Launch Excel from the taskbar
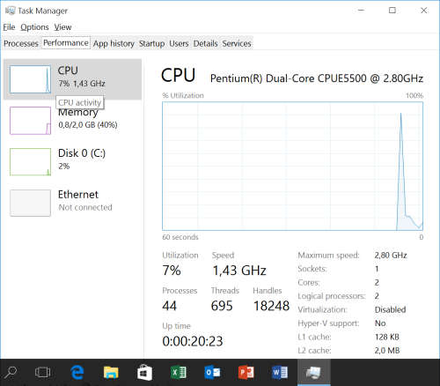 tap(179, 373)
